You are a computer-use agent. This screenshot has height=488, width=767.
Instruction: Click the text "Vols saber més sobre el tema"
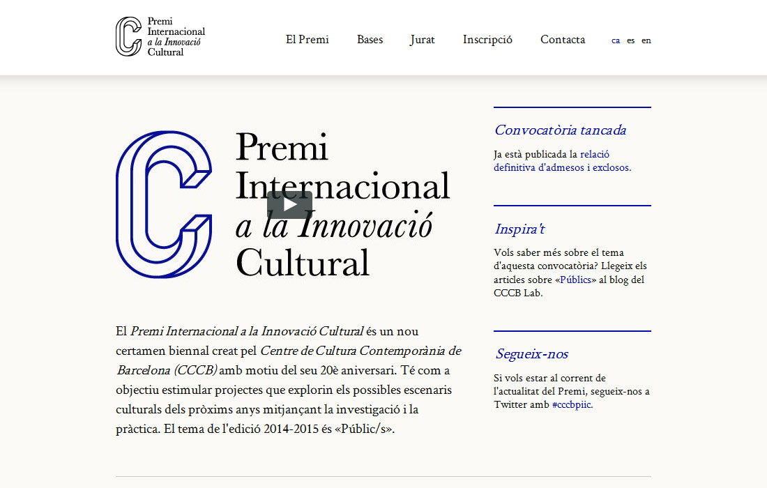click(559, 253)
